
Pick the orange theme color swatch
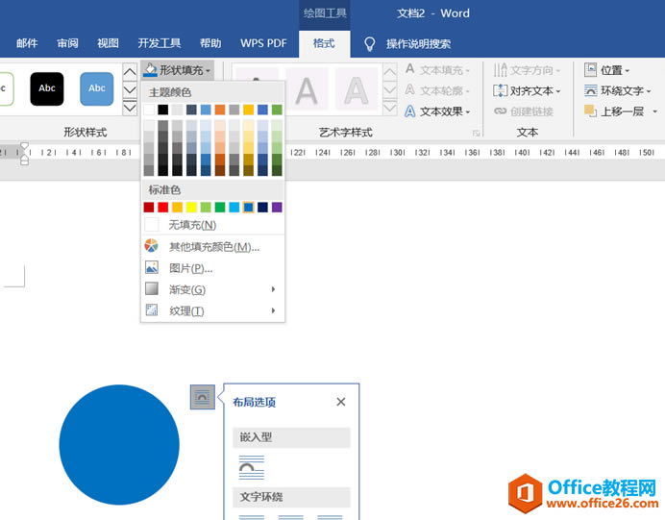pos(220,110)
